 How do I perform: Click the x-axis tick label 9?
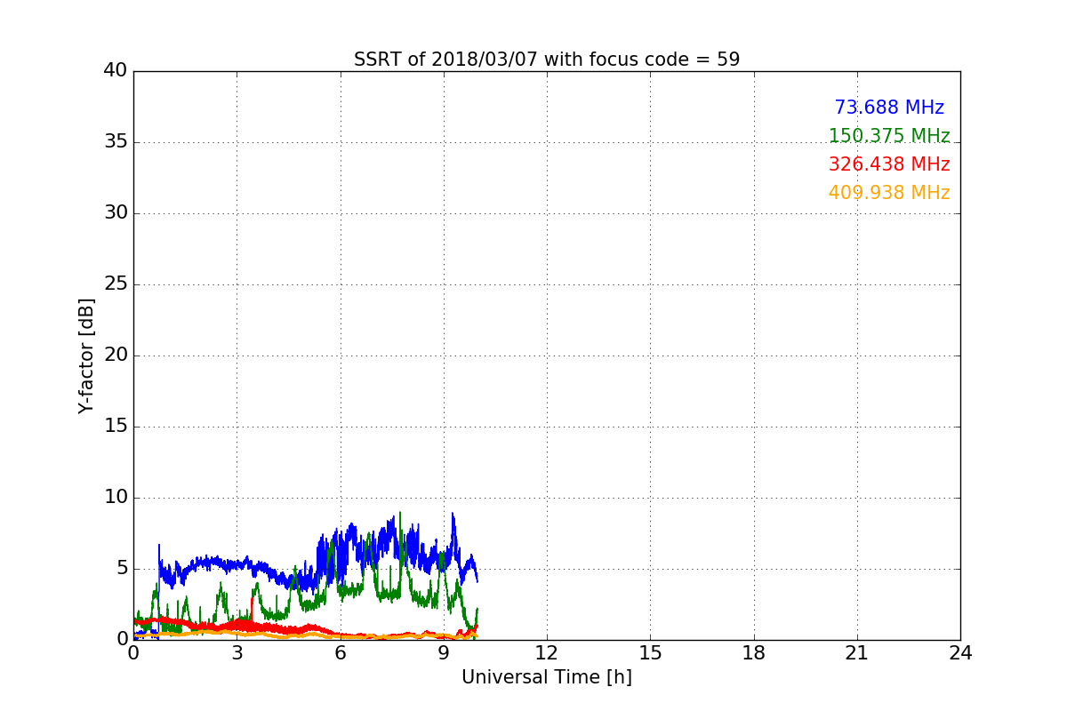pos(444,653)
